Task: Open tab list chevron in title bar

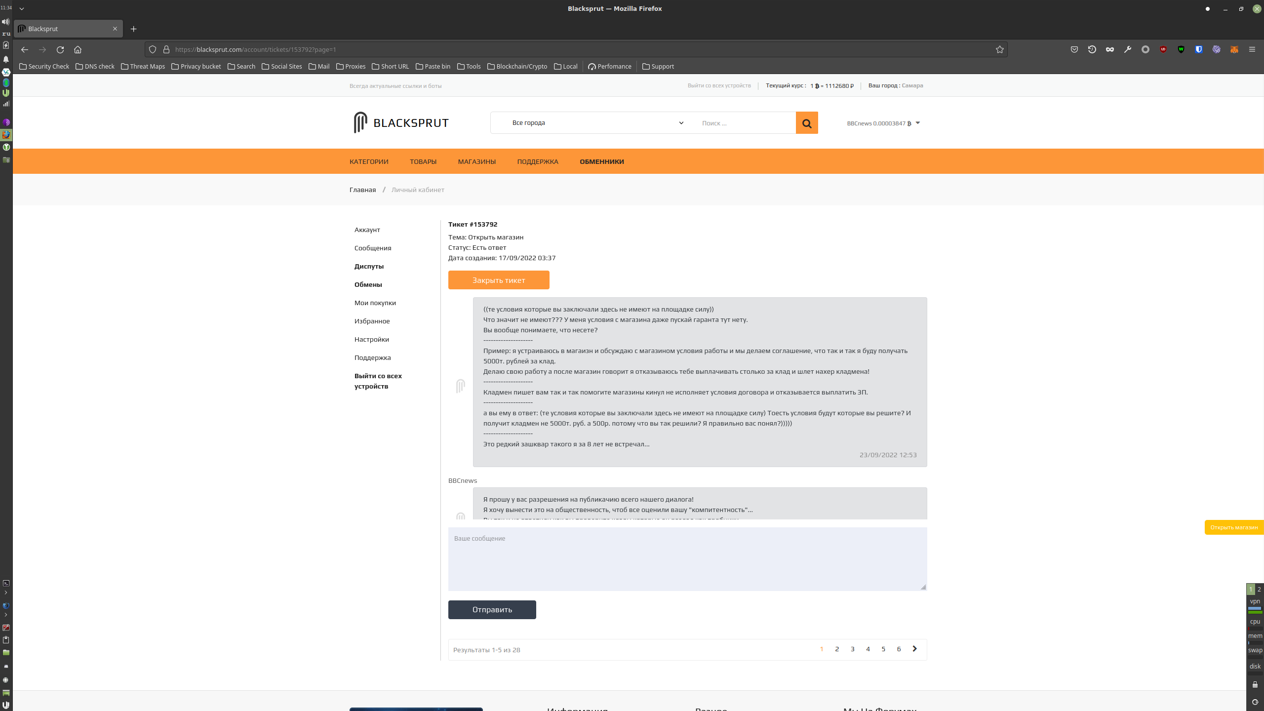Action: click(x=22, y=8)
